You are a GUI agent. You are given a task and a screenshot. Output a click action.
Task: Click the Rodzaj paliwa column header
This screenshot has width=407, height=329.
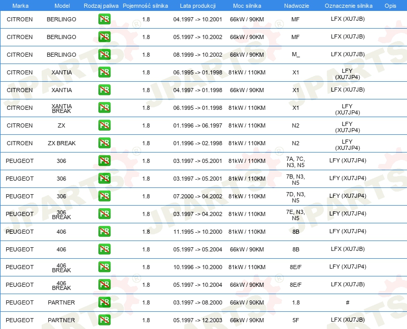click(x=101, y=6)
